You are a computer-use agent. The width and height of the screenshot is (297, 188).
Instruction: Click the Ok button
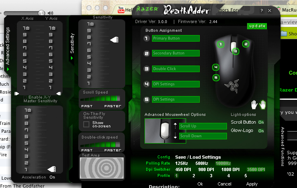[x=200, y=184]
